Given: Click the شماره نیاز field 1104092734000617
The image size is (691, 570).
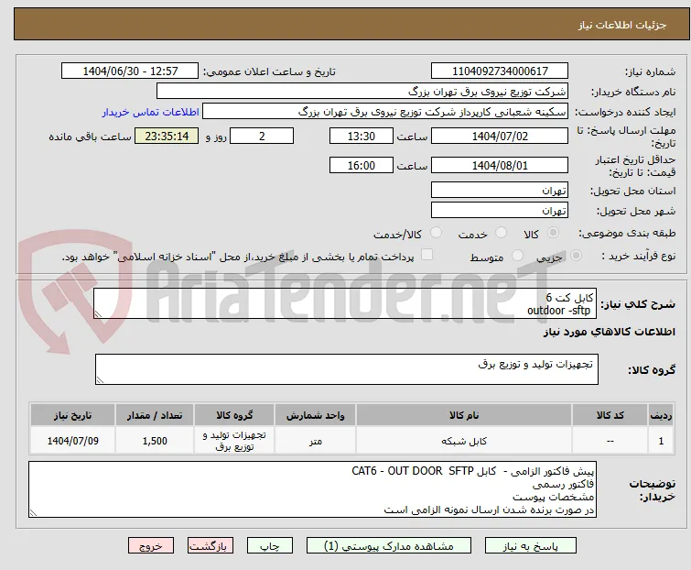Looking at the screenshot, I should pyautogui.click(x=500, y=71).
